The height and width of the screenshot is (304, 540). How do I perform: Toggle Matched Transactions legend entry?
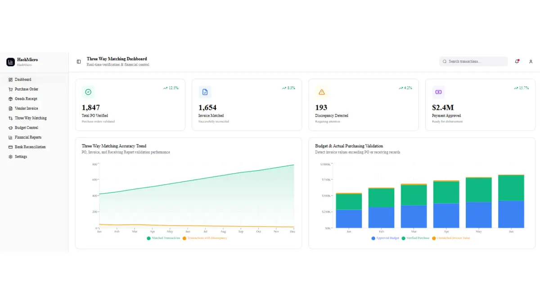tap(165, 238)
